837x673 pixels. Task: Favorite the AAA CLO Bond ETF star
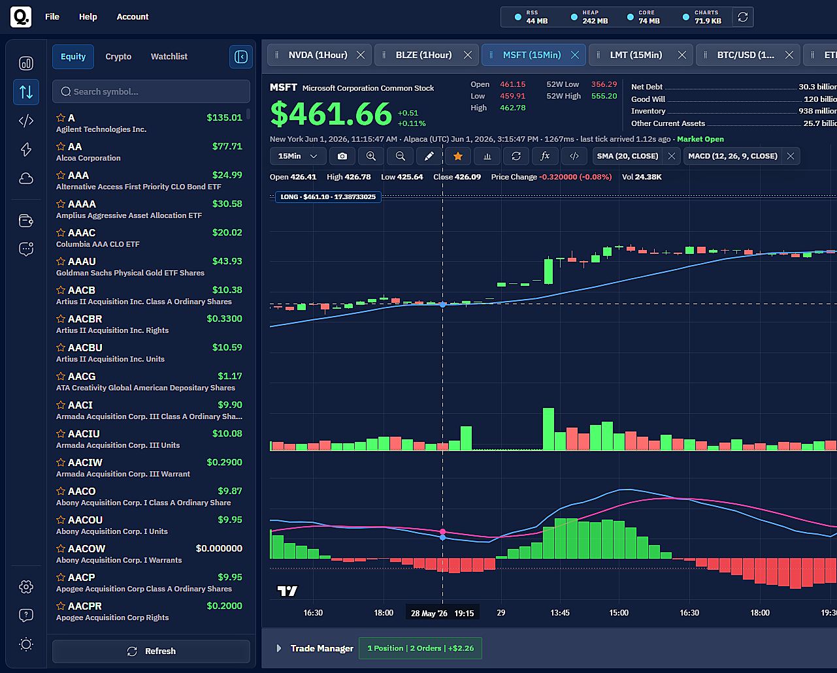tap(61, 176)
